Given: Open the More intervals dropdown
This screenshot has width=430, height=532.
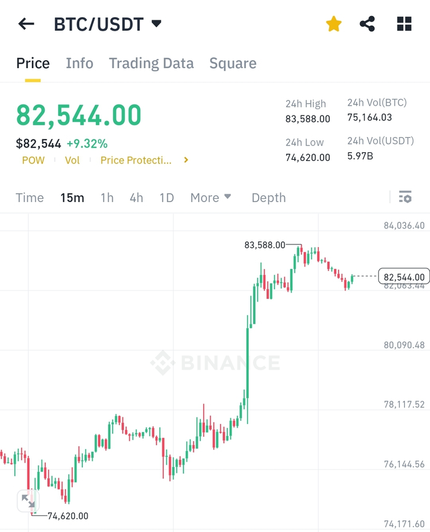Looking at the screenshot, I should pos(211,197).
